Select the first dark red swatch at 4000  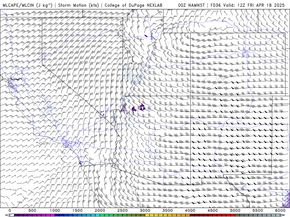(x=192, y=215)
